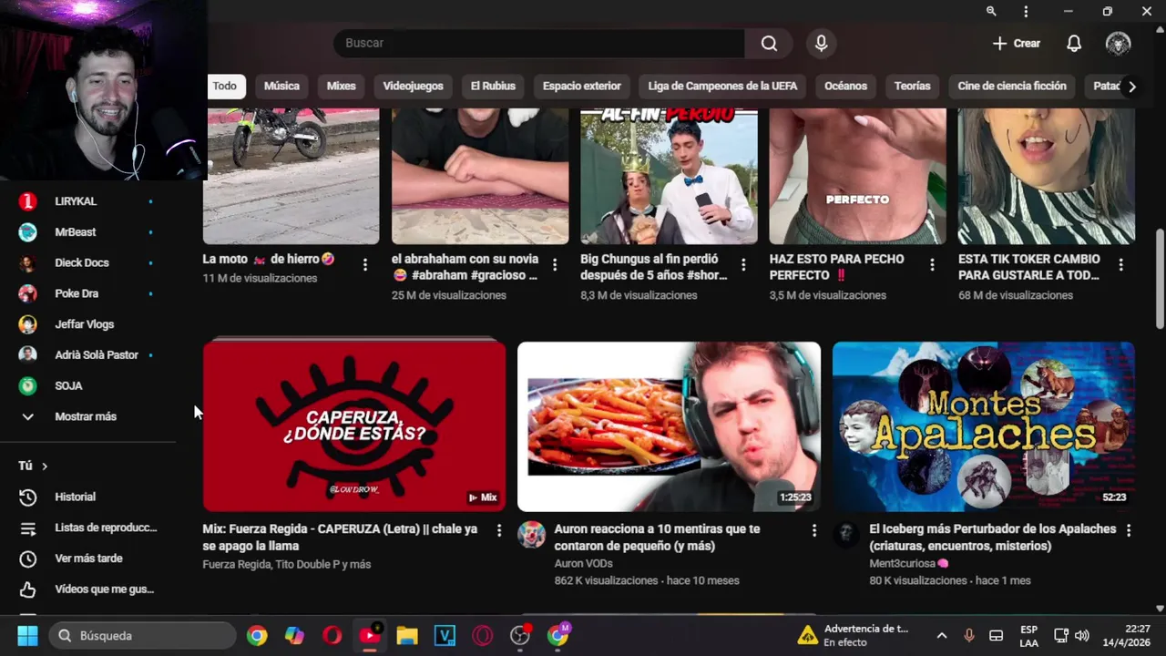Select Liga de Campeones de la UEFA chip
Screen dimensions: 1166x656
pyautogui.click(x=722, y=86)
